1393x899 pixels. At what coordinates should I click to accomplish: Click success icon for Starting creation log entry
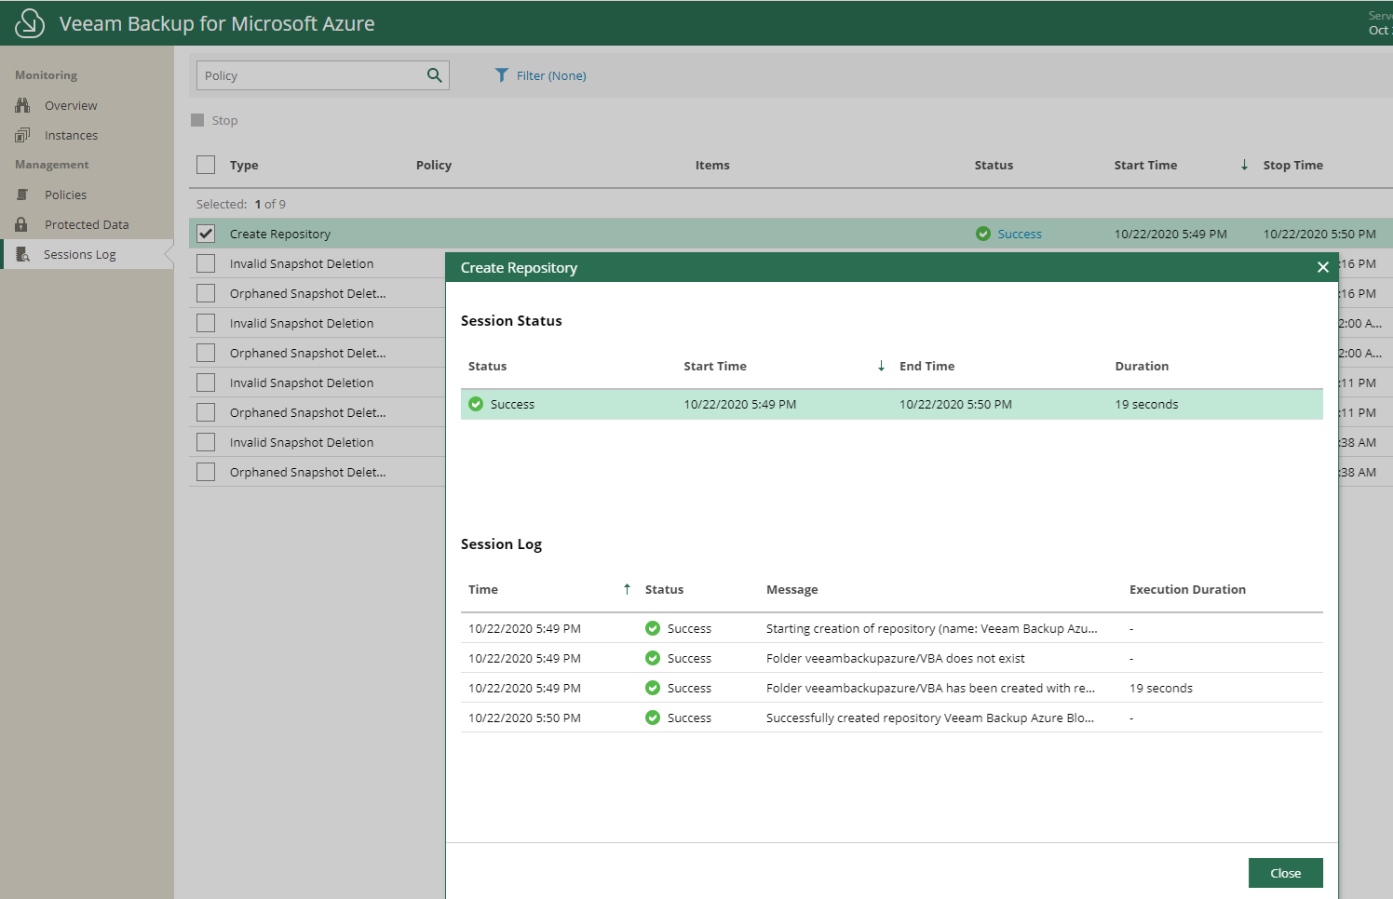pyautogui.click(x=653, y=628)
